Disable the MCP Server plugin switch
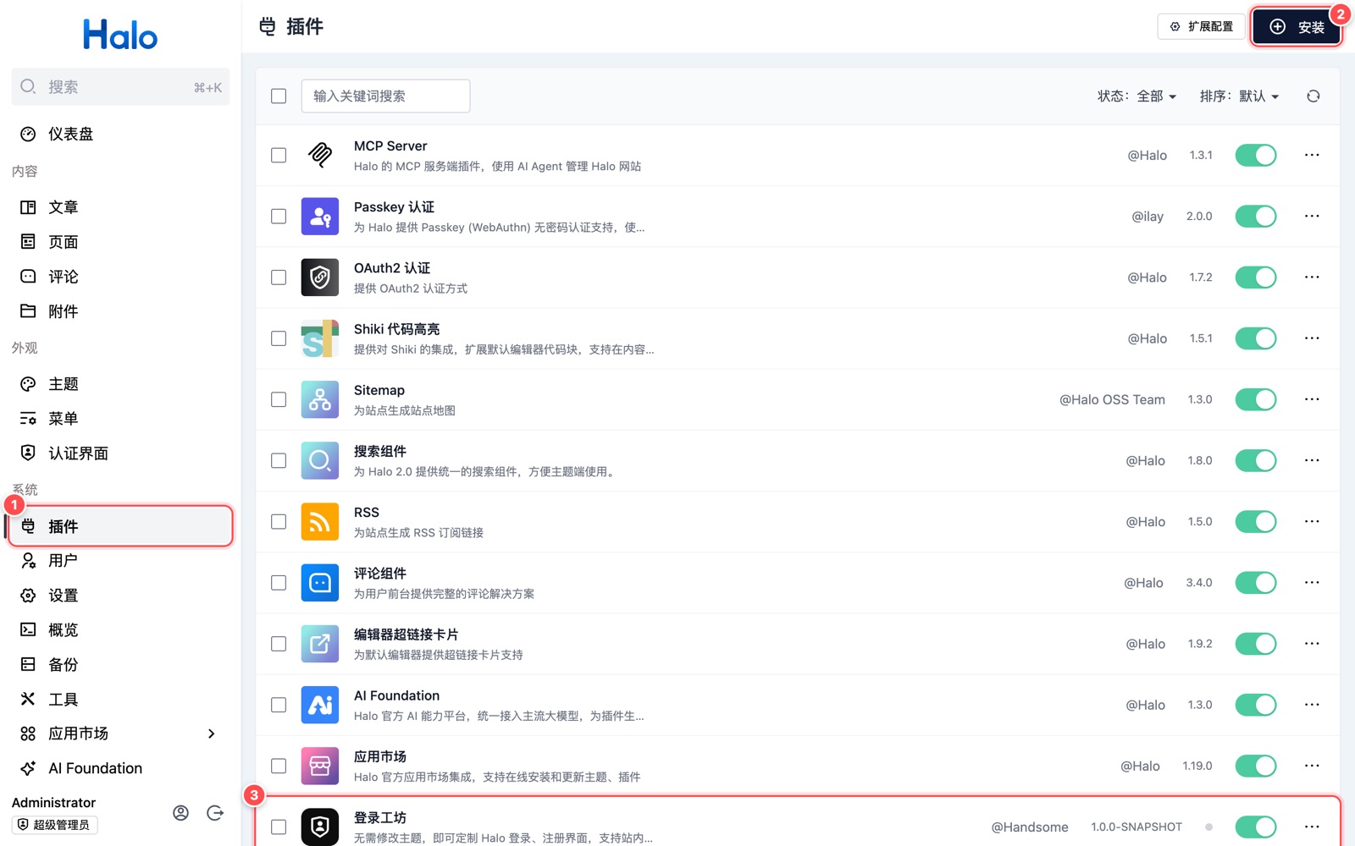This screenshot has width=1355, height=846. (1256, 156)
